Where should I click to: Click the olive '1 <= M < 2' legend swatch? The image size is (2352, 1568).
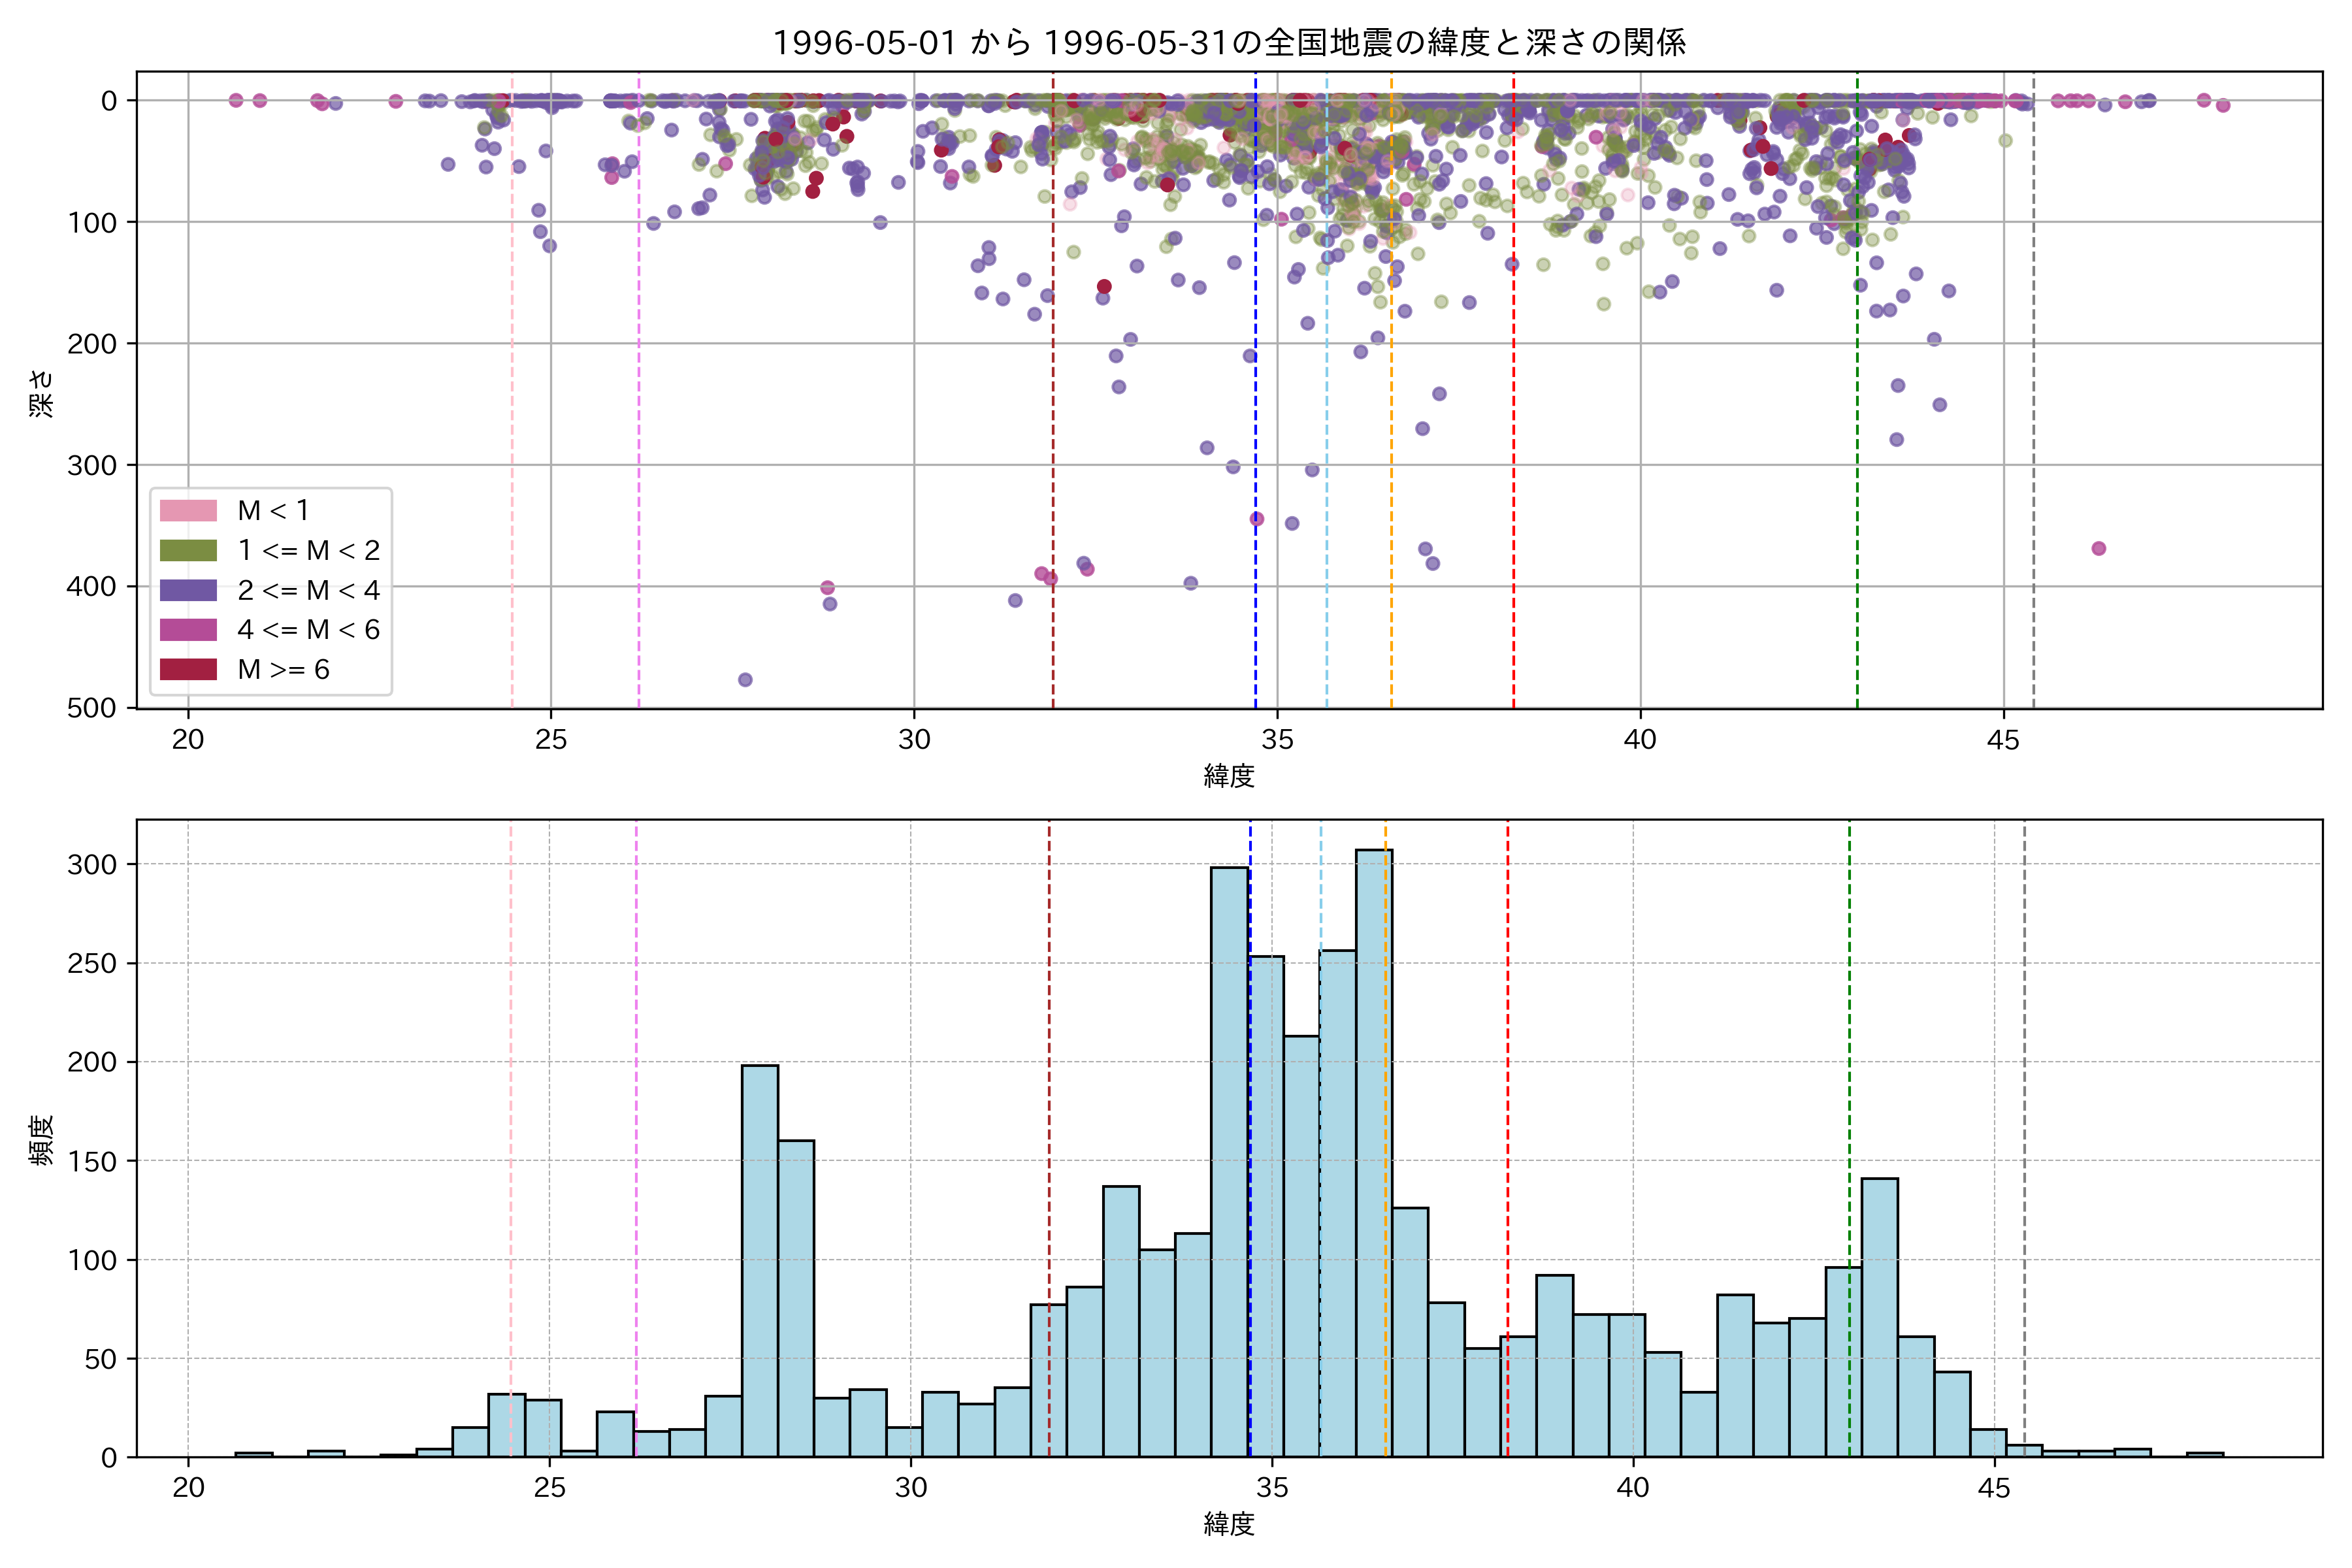(x=188, y=551)
